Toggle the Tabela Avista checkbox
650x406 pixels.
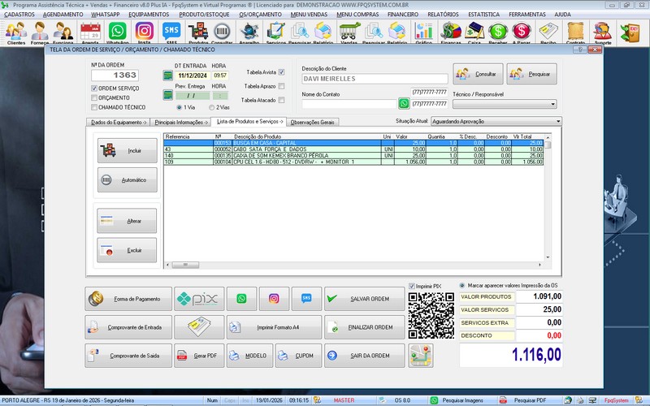click(281, 72)
